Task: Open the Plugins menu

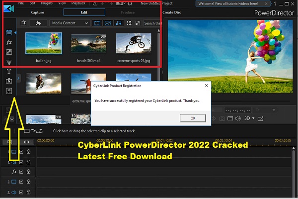Action: (47, 3)
